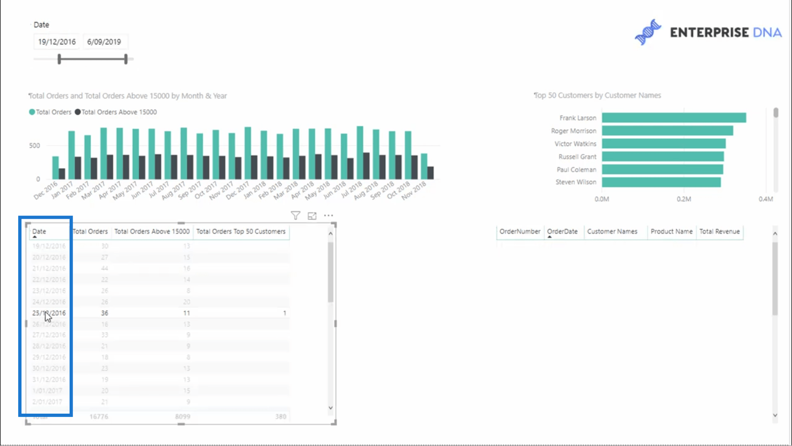This screenshot has width=792, height=446.
Task: Select the 1/01/2017 table row
Action: click(159, 390)
